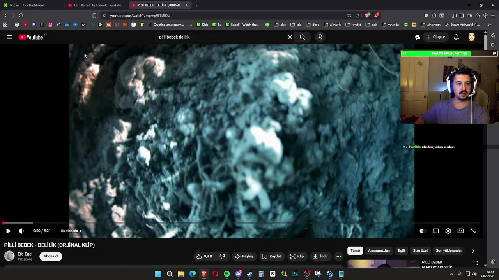Open a new browser tab
The height and width of the screenshot is (280, 499).
197,5
